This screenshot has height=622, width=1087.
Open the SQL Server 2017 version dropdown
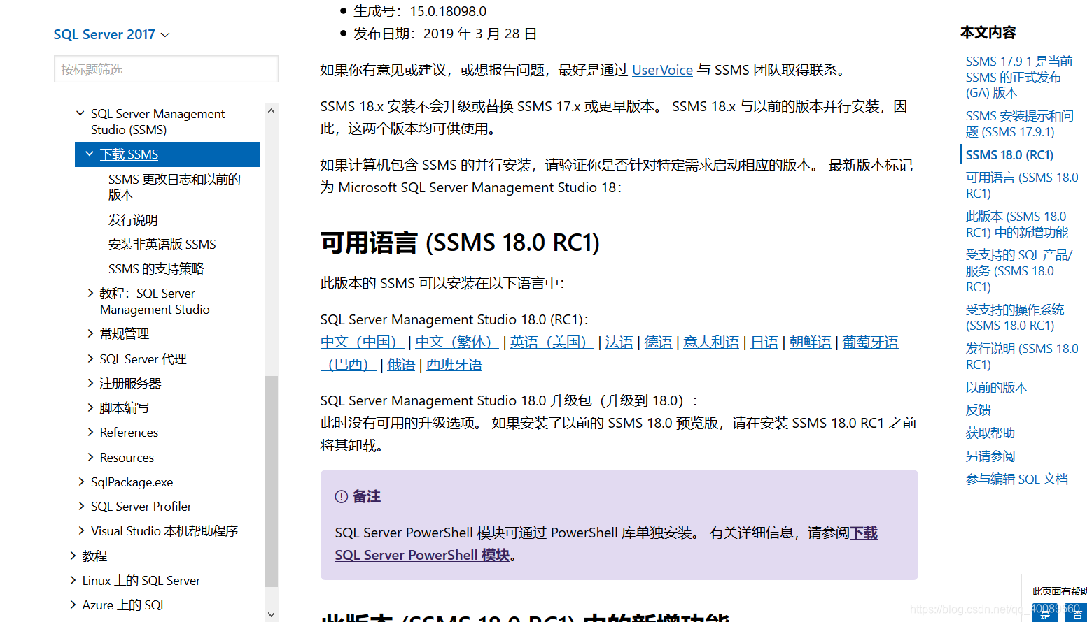pos(112,34)
